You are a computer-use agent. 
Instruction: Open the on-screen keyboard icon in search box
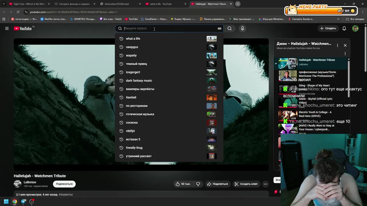[219, 28]
